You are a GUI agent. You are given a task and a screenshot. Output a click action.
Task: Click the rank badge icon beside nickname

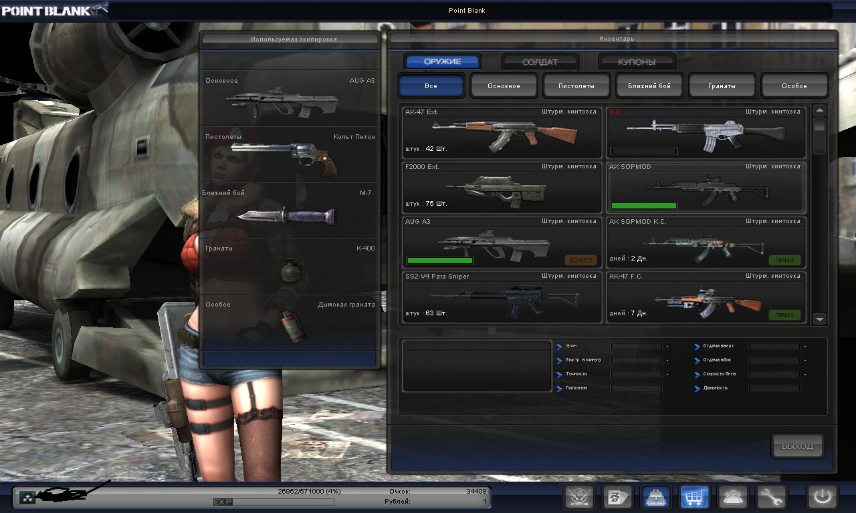tap(27, 496)
